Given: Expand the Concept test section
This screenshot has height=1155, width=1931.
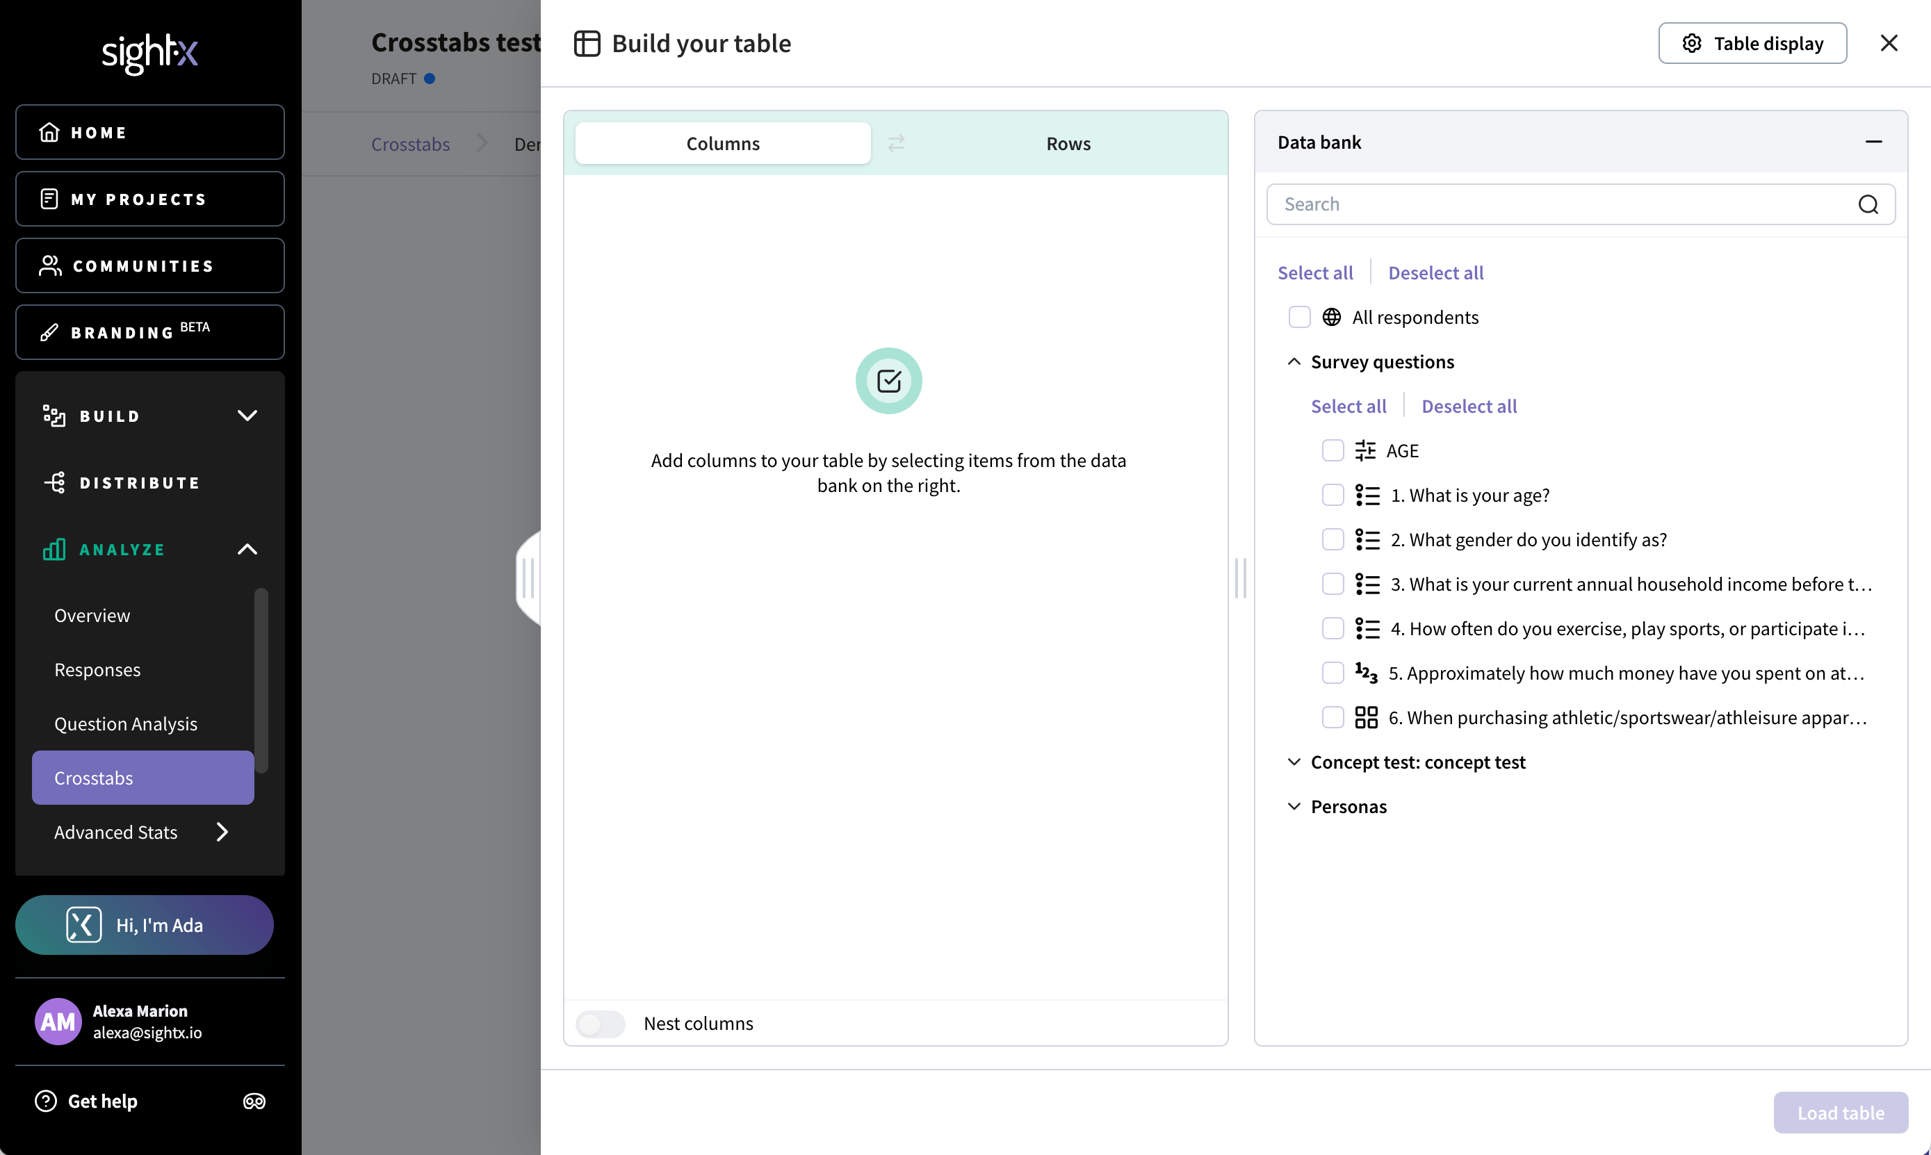Looking at the screenshot, I should tap(1294, 762).
